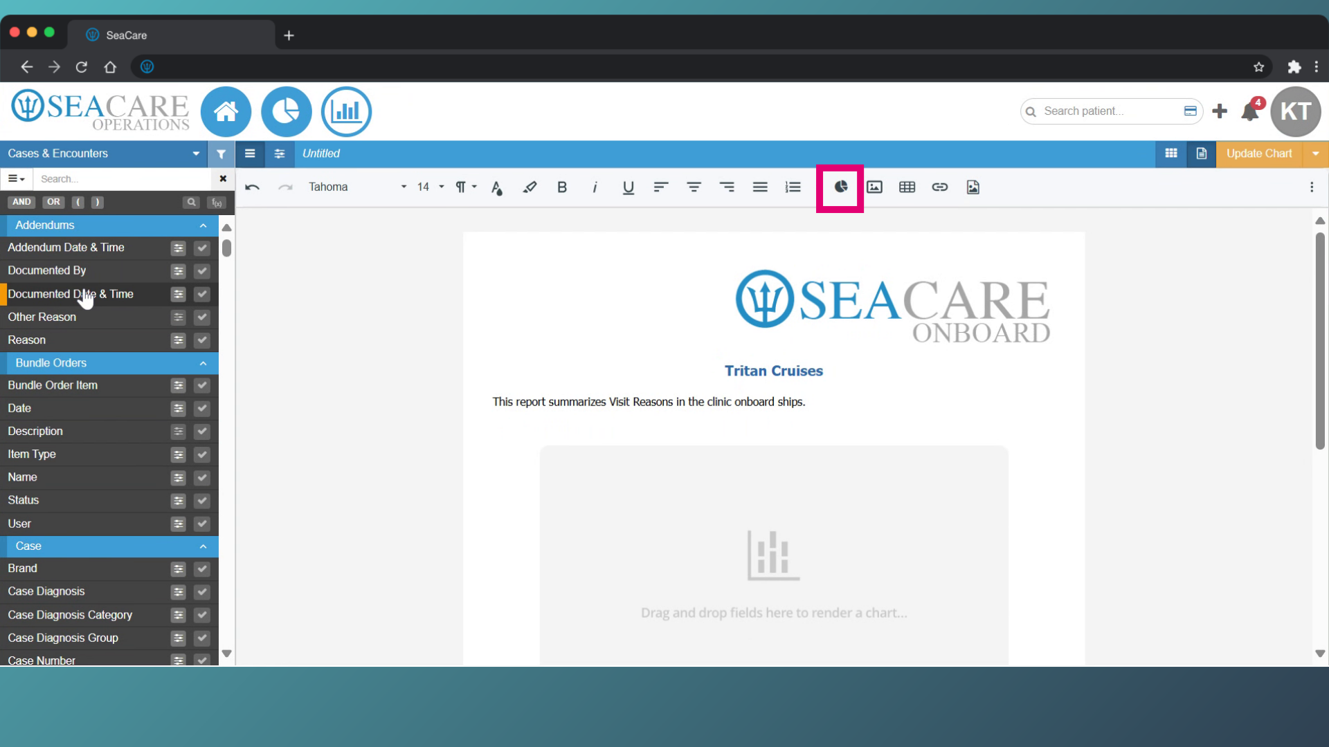The image size is (1329, 747).
Task: Click the Update Chart button
Action: [1259, 154]
